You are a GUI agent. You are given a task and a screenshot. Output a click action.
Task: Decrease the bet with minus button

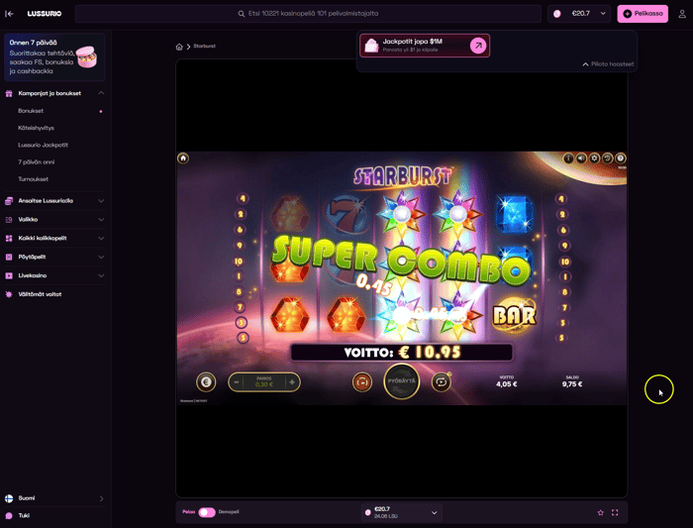(x=237, y=382)
